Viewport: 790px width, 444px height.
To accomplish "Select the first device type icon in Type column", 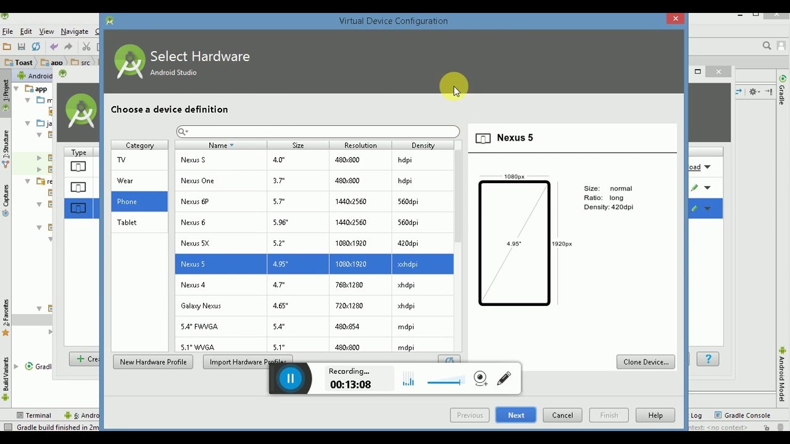I will [78, 166].
